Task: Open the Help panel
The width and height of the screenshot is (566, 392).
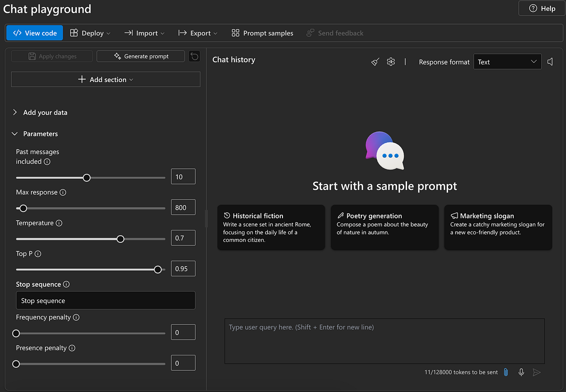Action: pos(541,8)
